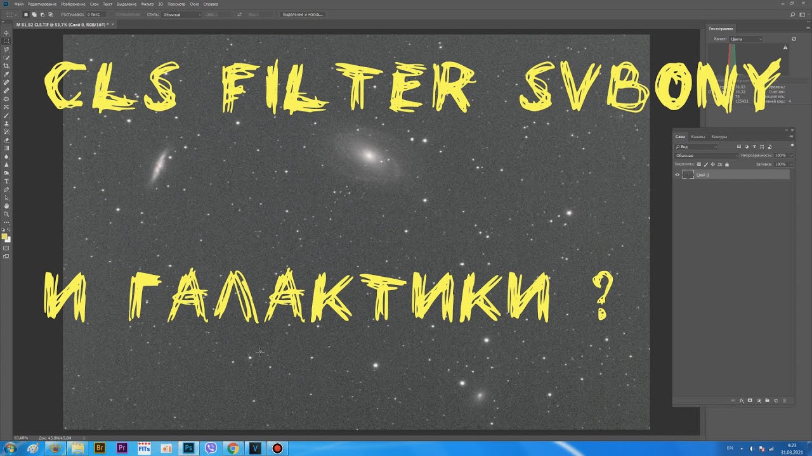Viewport: 812px width, 456px height.
Task: Toggle lock all padlock icon
Action: 727,164
